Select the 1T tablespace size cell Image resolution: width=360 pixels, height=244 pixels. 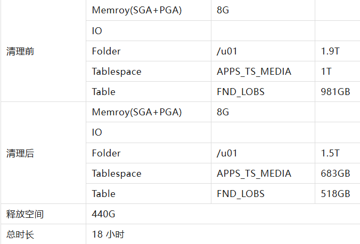[x=326, y=72]
